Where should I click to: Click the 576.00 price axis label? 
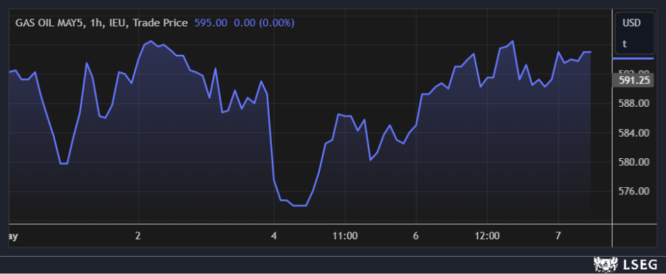[x=634, y=191]
